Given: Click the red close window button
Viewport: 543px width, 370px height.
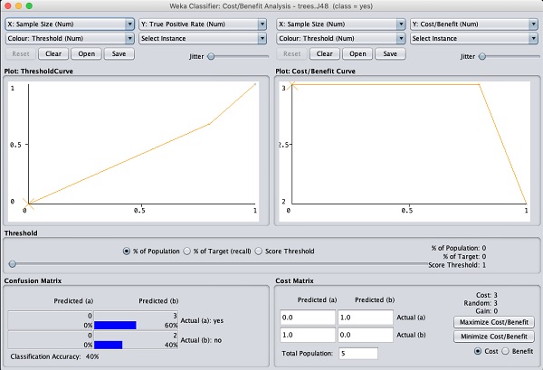Looking at the screenshot, I should [x=7, y=6].
